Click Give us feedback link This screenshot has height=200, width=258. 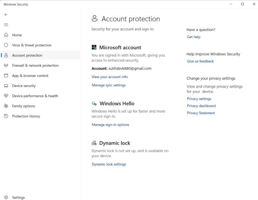coord(200,61)
